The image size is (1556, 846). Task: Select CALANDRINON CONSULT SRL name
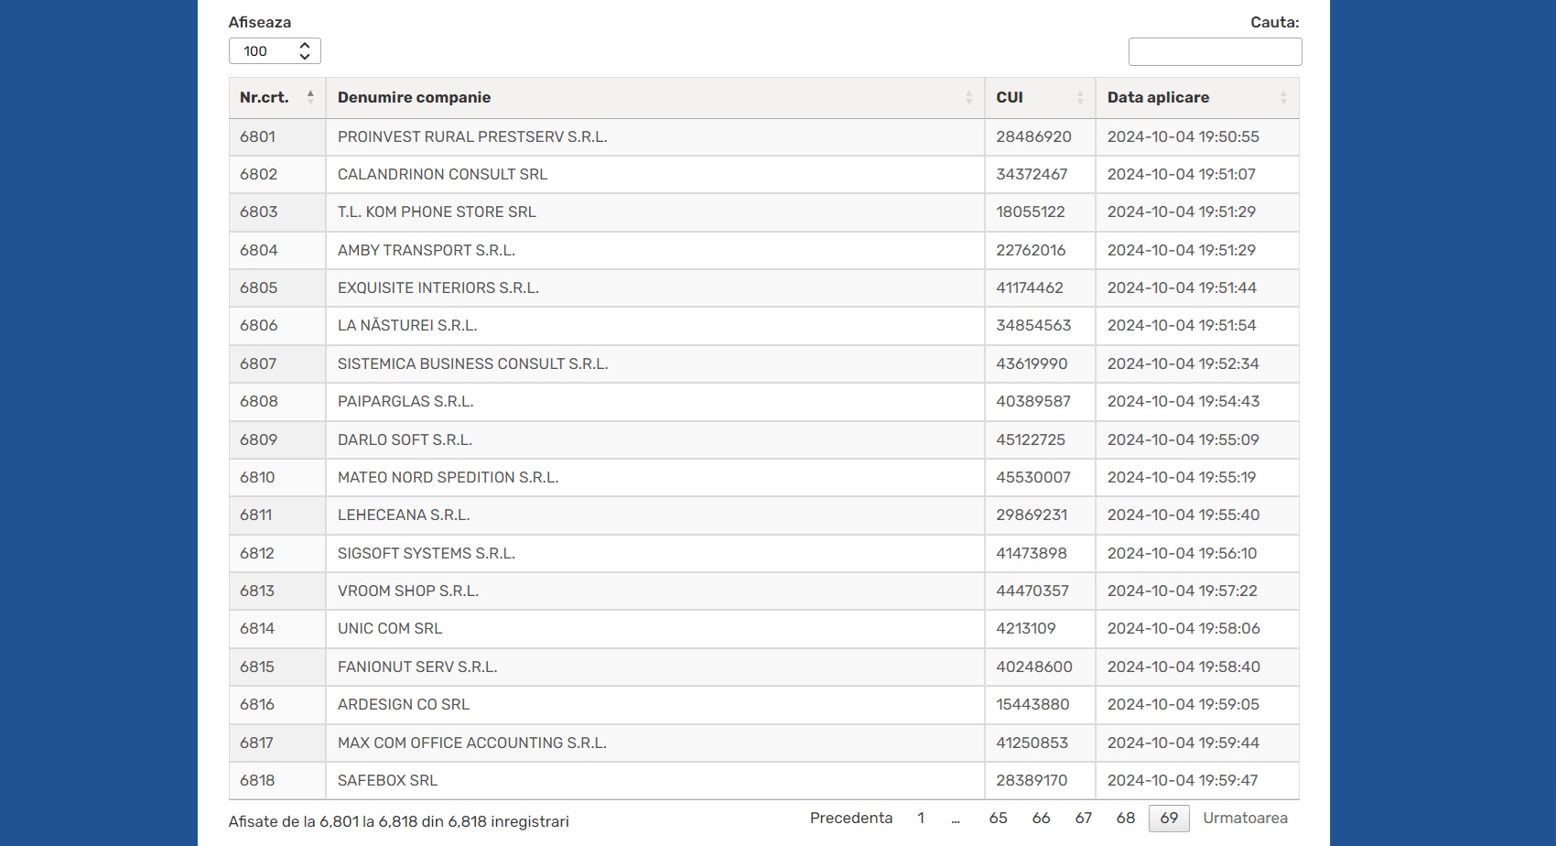pyautogui.click(x=442, y=175)
